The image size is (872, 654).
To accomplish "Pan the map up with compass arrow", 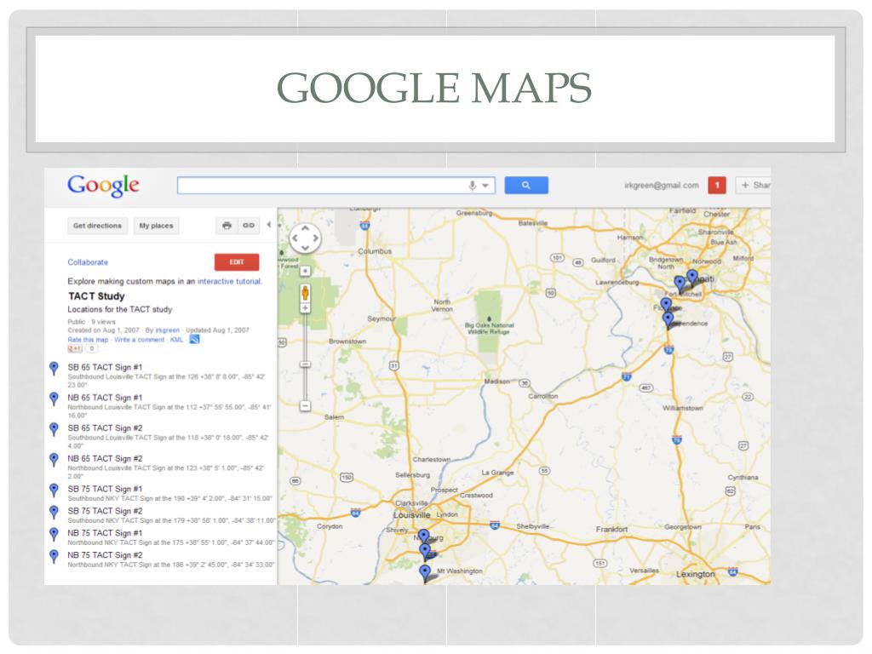I will [306, 228].
